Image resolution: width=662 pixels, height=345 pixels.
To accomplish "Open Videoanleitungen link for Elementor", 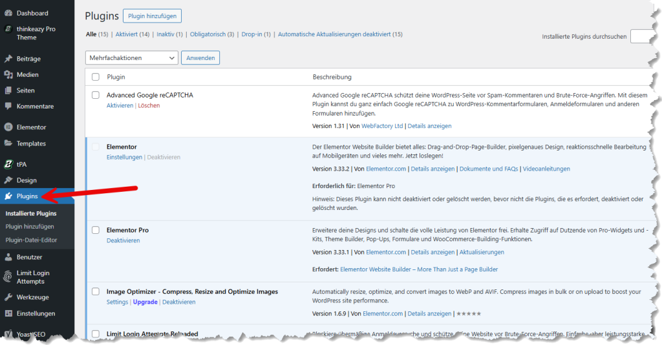I will (x=546, y=169).
